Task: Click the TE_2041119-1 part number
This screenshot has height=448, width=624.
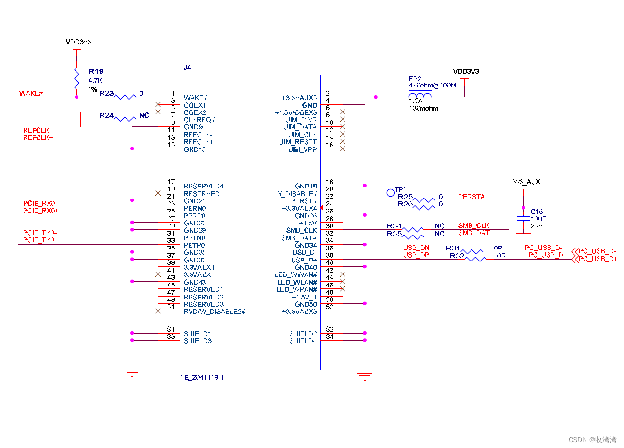Action: (202, 377)
